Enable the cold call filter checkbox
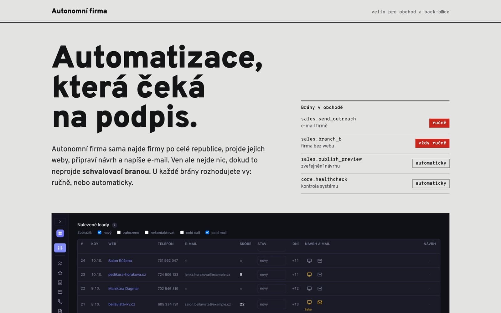Viewport: 501px width, 313px height. click(182, 233)
